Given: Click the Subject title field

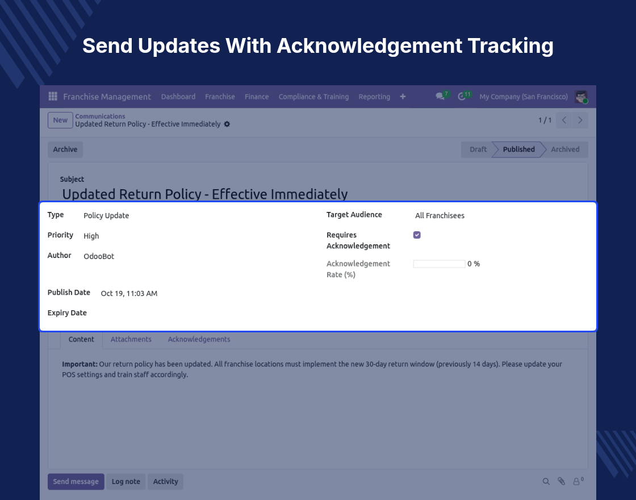Looking at the screenshot, I should coord(205,194).
